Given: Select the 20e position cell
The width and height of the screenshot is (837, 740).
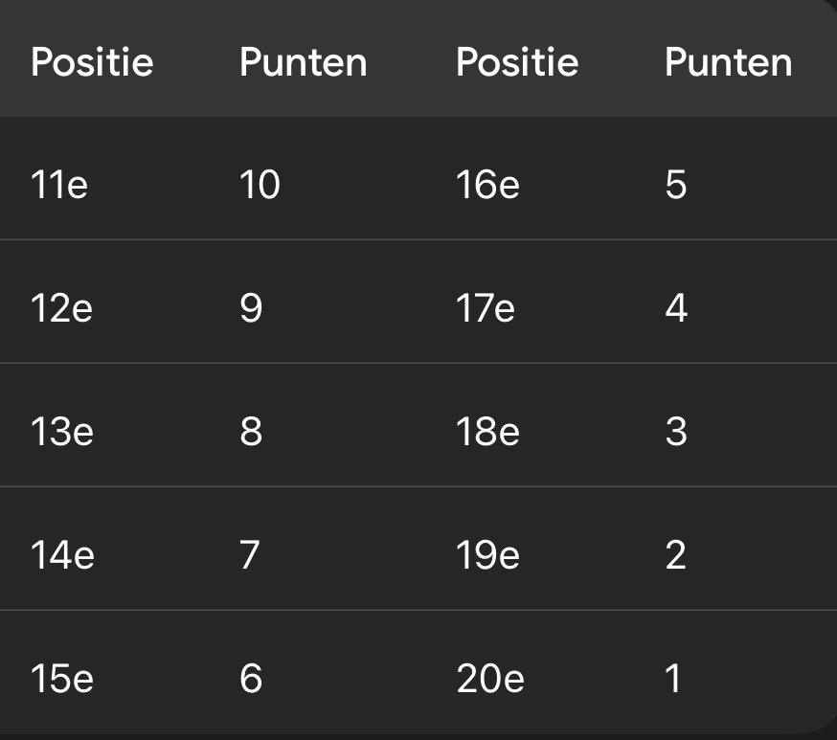Looking at the screenshot, I should tap(489, 678).
